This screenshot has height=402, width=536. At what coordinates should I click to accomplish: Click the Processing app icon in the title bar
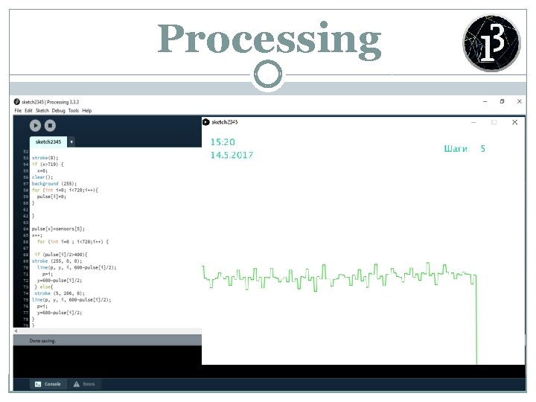tap(16, 101)
